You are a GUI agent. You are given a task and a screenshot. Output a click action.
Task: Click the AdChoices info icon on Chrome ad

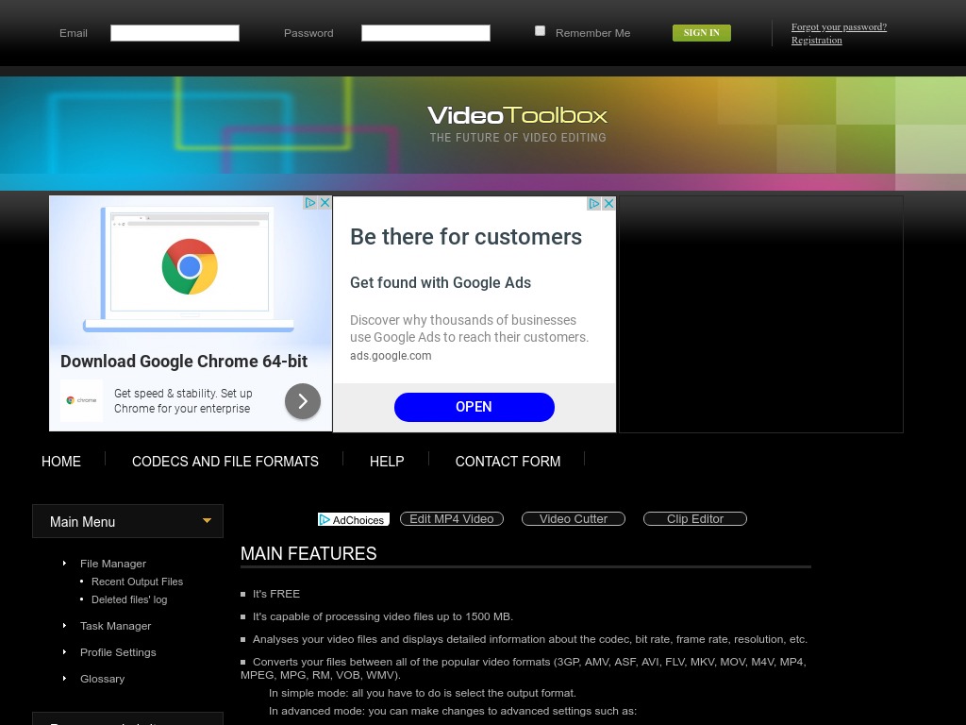click(x=309, y=203)
